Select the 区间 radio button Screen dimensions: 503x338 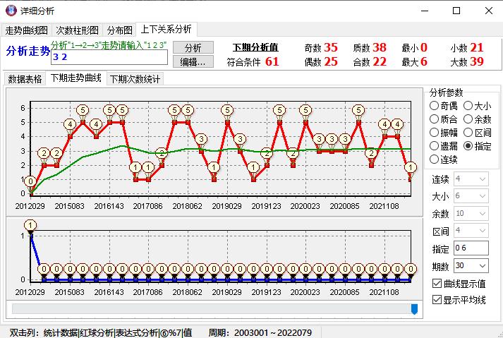(478, 133)
